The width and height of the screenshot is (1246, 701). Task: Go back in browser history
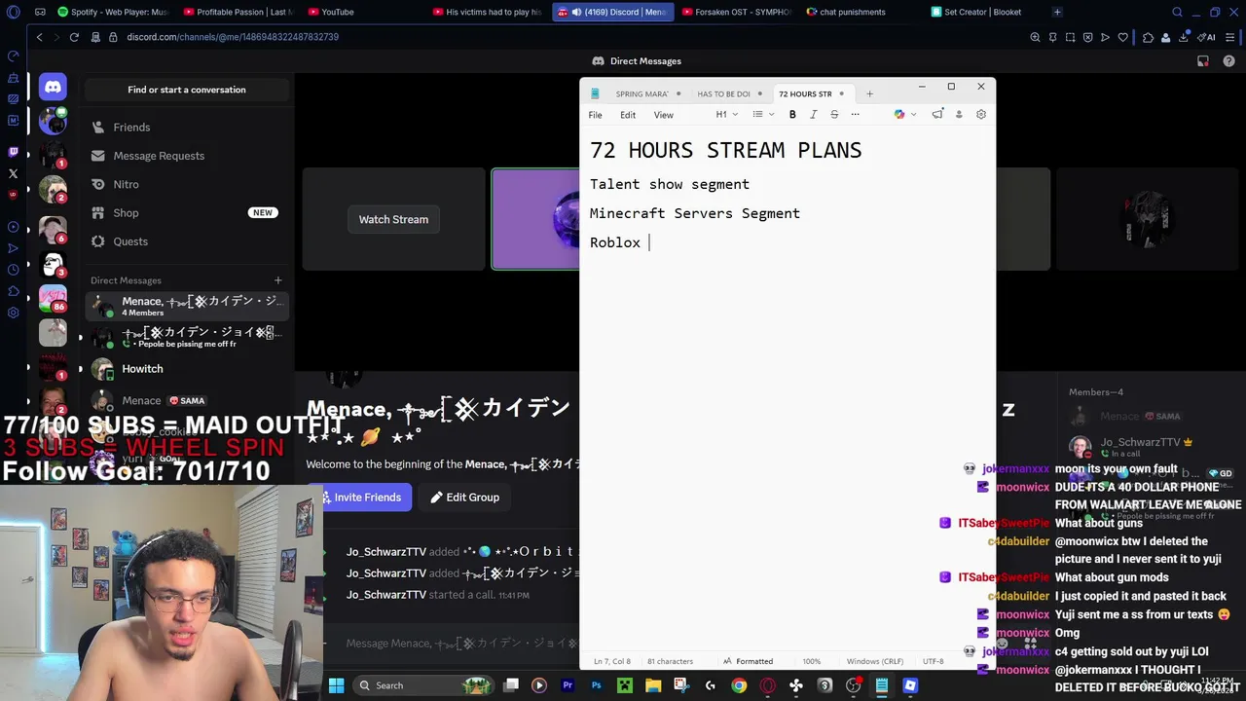click(x=40, y=37)
